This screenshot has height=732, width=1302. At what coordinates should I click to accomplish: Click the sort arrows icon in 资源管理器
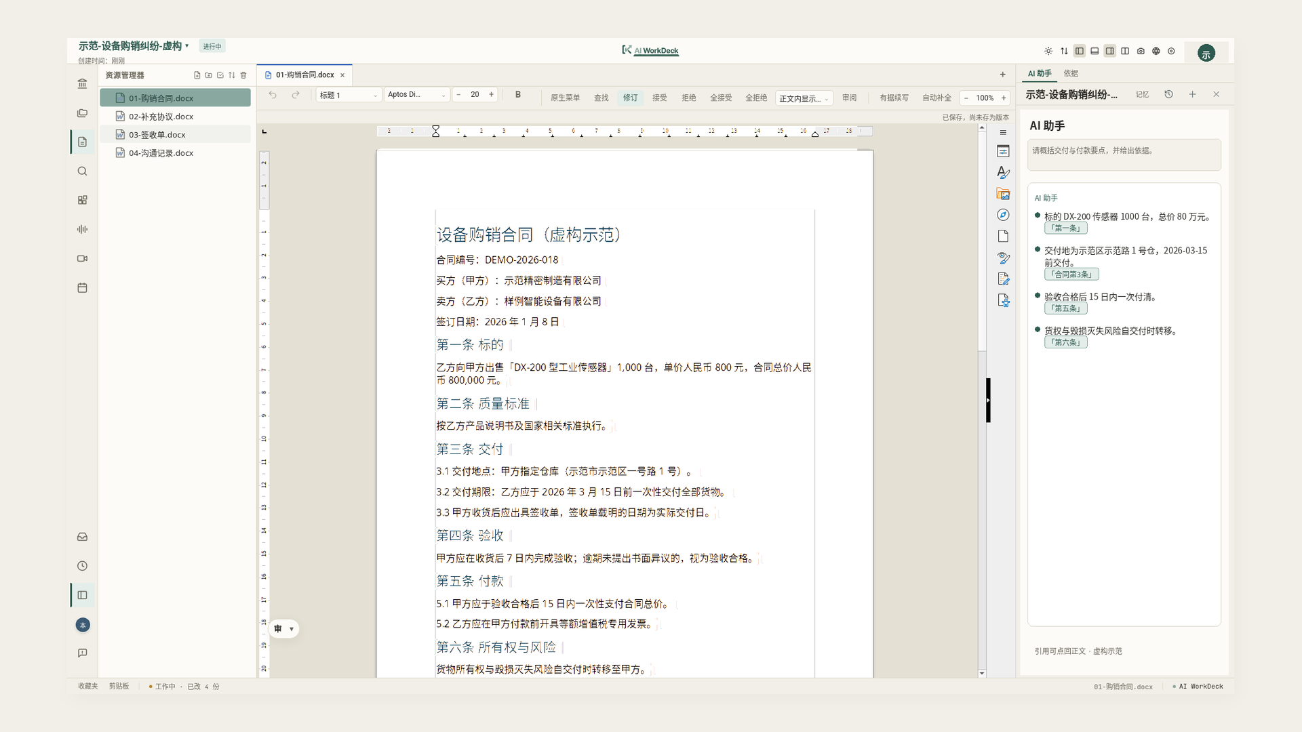tap(232, 75)
